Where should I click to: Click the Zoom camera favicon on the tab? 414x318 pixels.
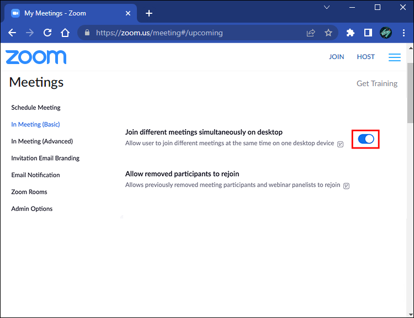(x=15, y=13)
